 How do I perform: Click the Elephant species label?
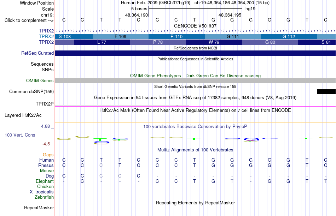(x=45, y=181)
